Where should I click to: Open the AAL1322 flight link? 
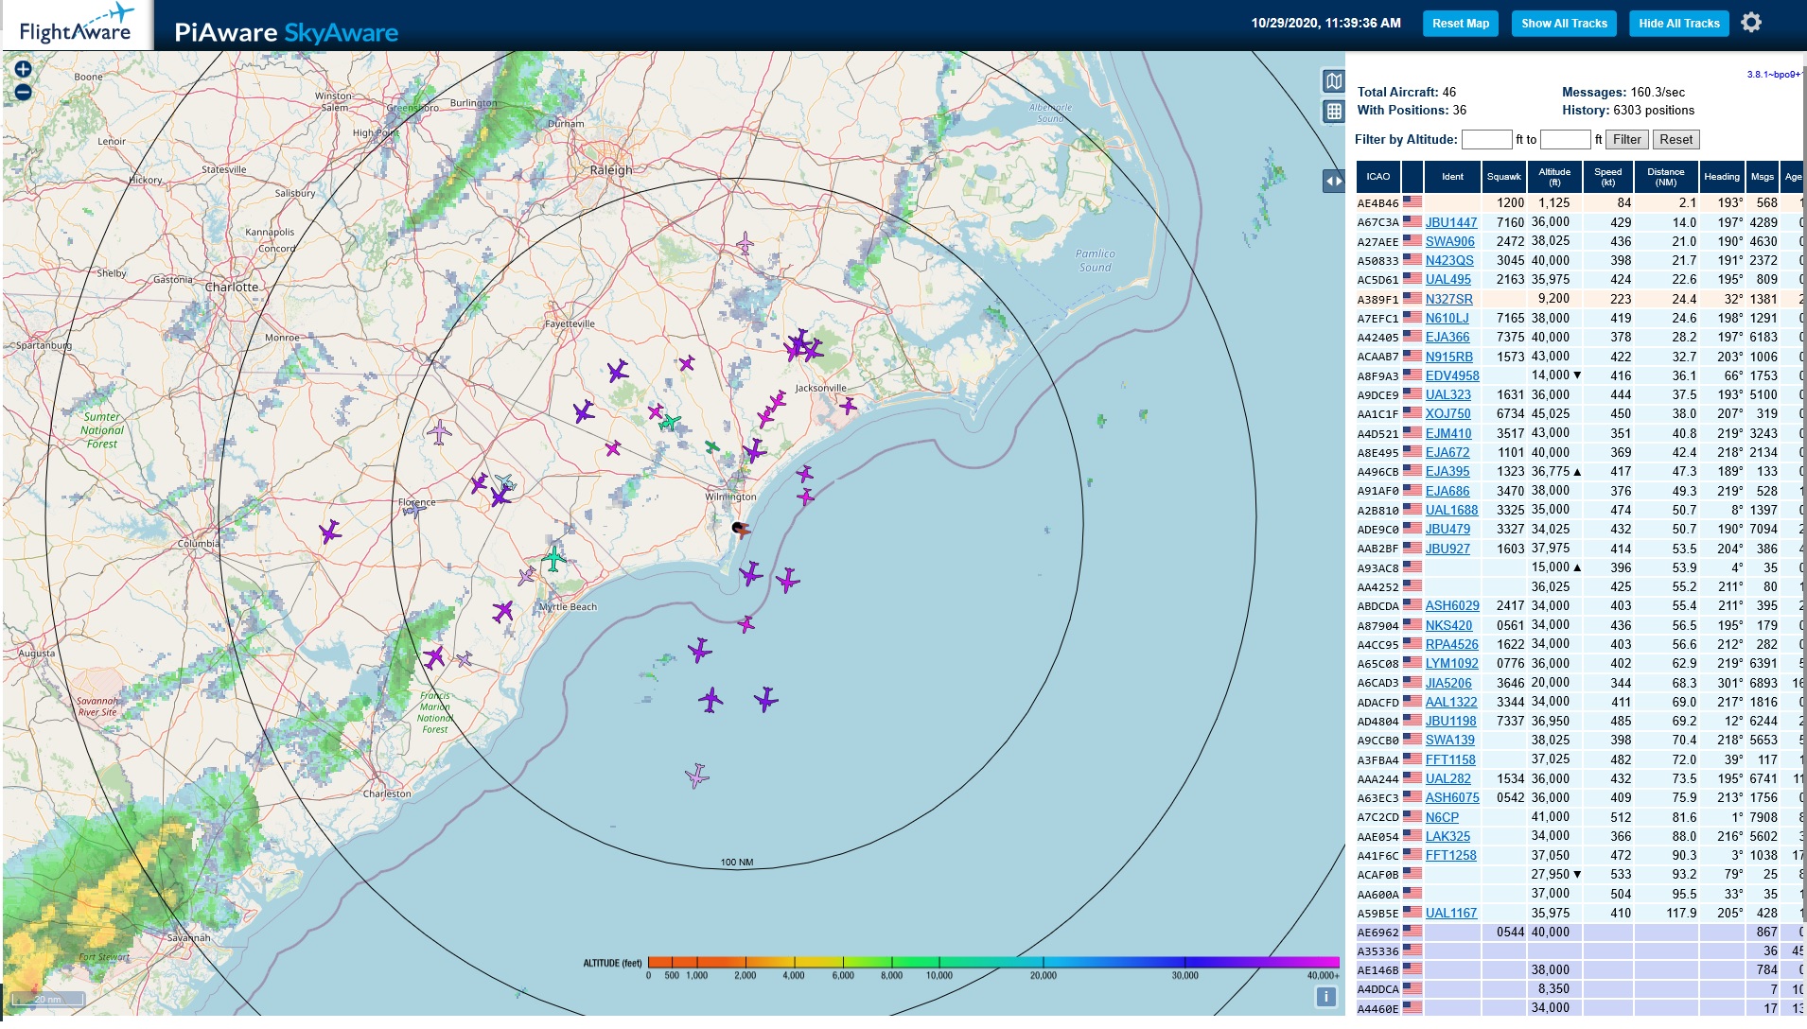click(1451, 702)
